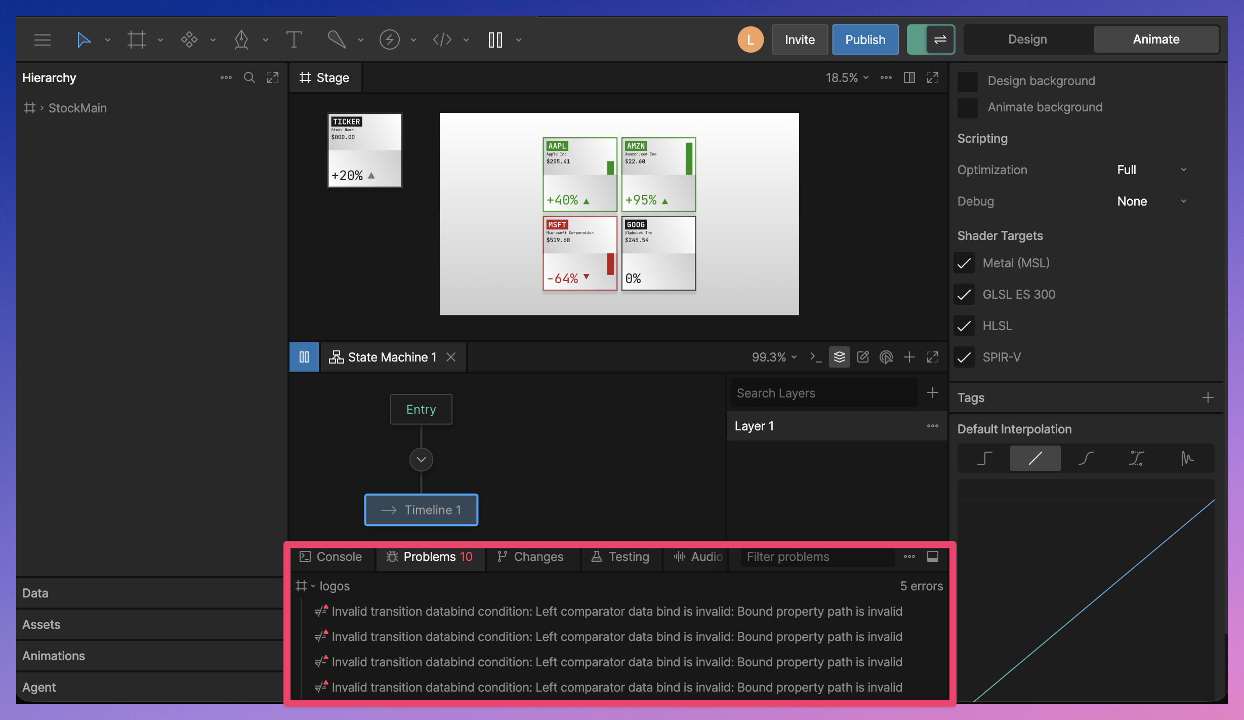Screen dimensions: 1244x720
Task: Add new item in state machine bar
Action: 909,357
